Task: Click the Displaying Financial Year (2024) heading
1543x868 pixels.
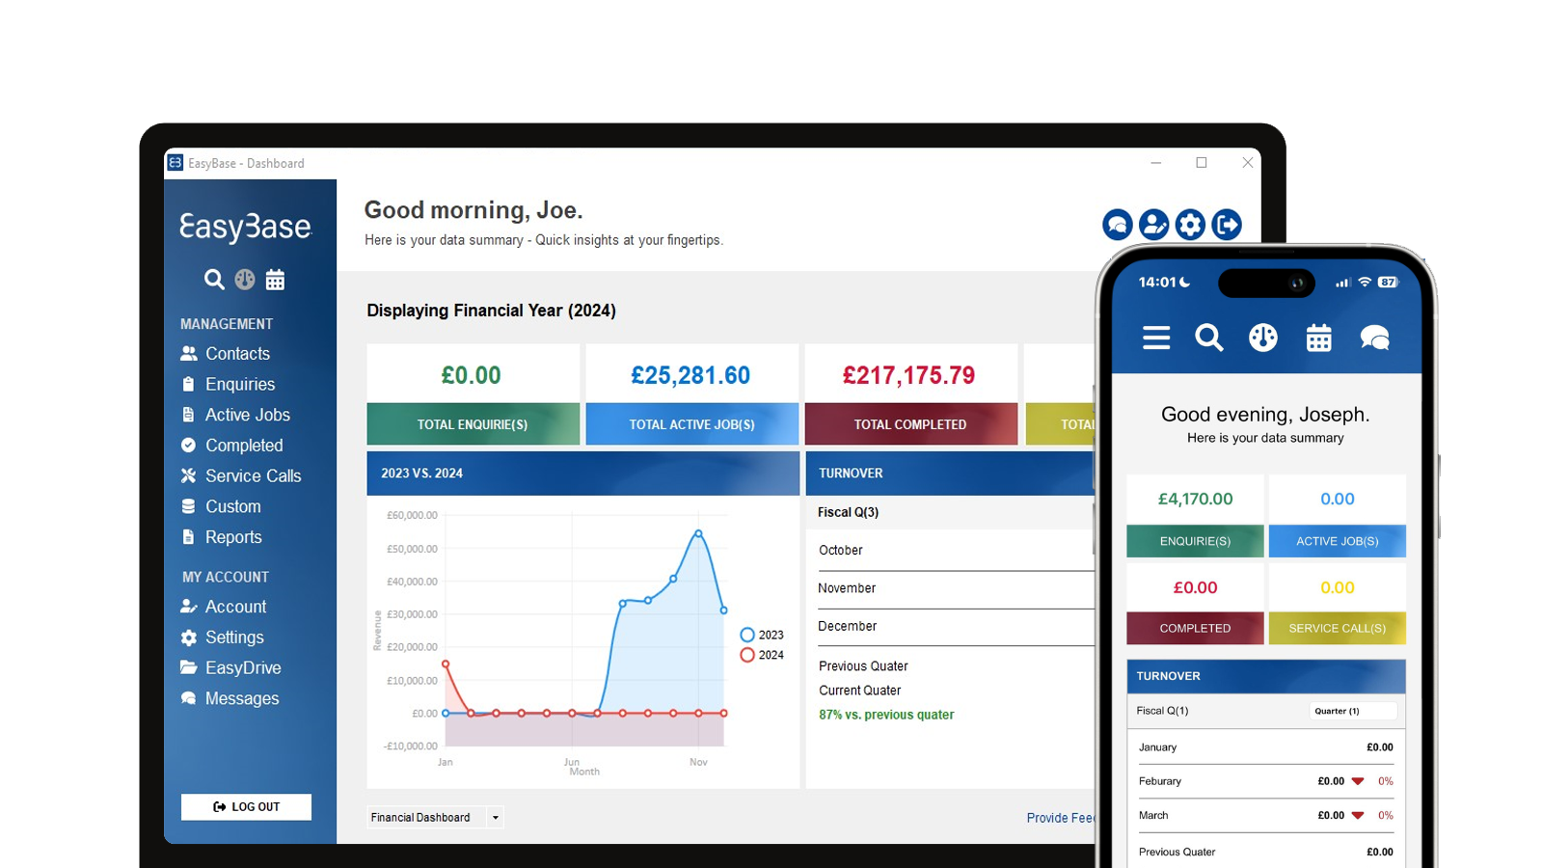Action: [x=491, y=311]
